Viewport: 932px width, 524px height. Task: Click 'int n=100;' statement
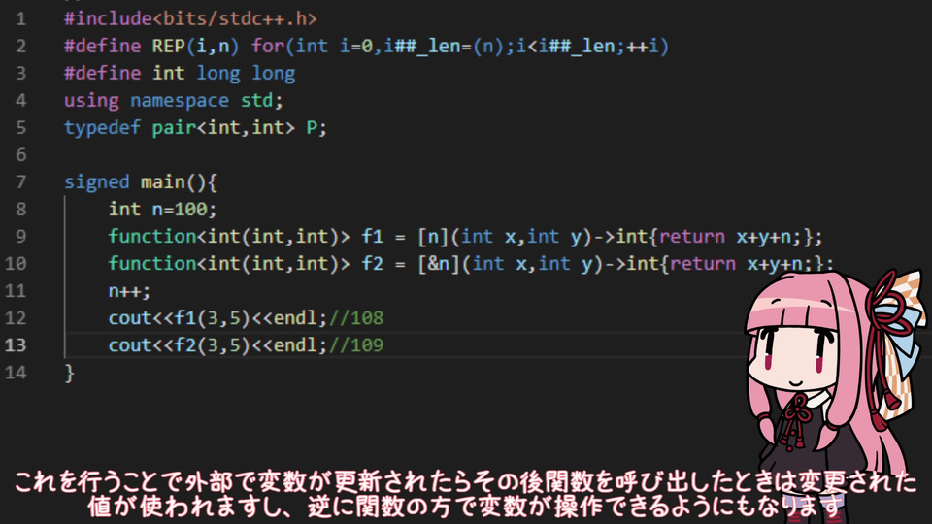162,210
